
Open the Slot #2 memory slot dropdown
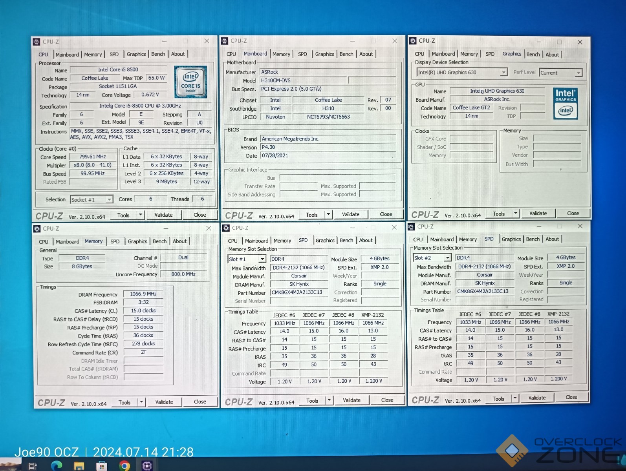tap(447, 258)
